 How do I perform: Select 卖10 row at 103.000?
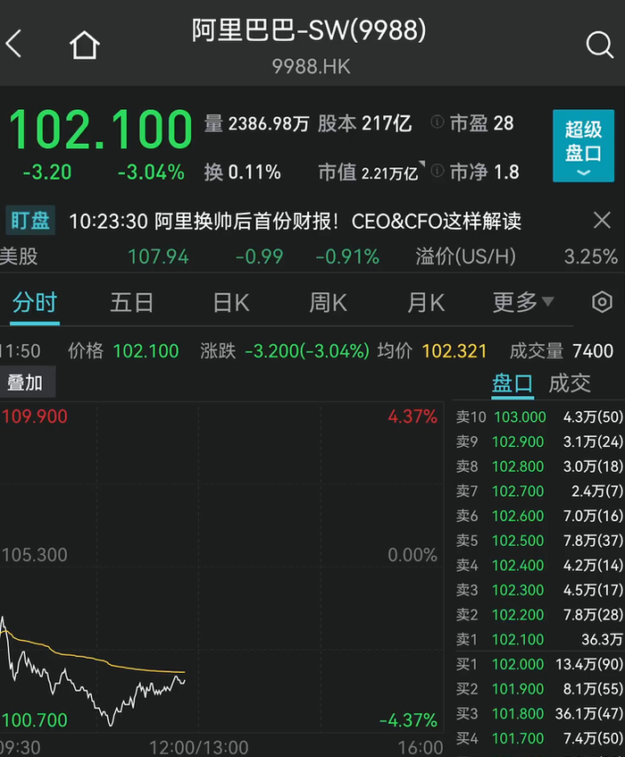539,416
